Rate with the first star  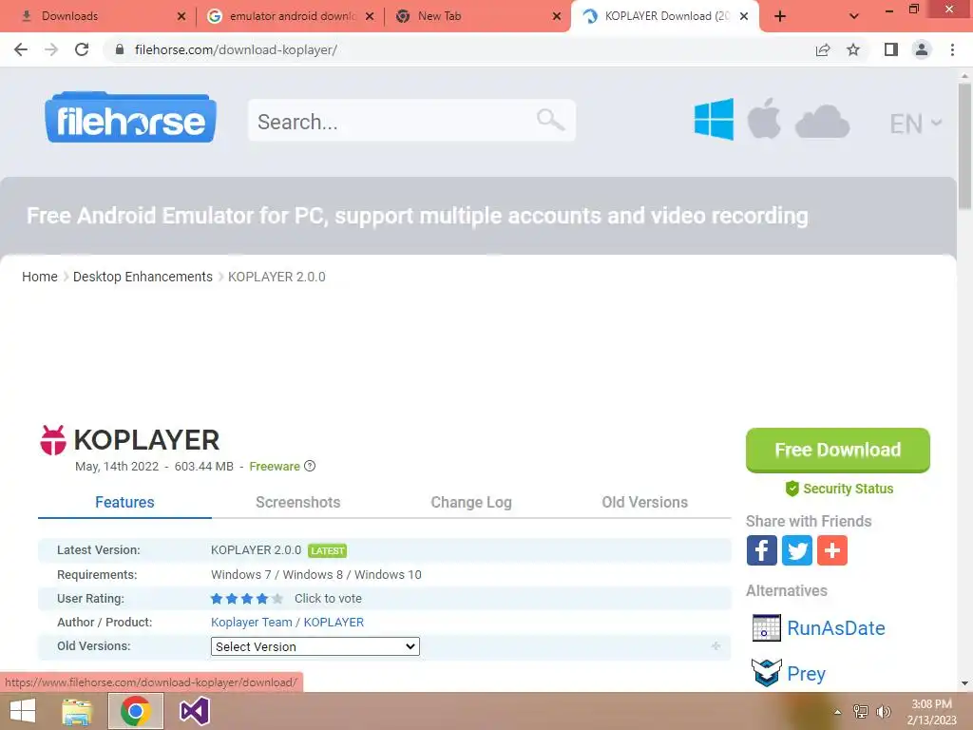click(x=217, y=599)
